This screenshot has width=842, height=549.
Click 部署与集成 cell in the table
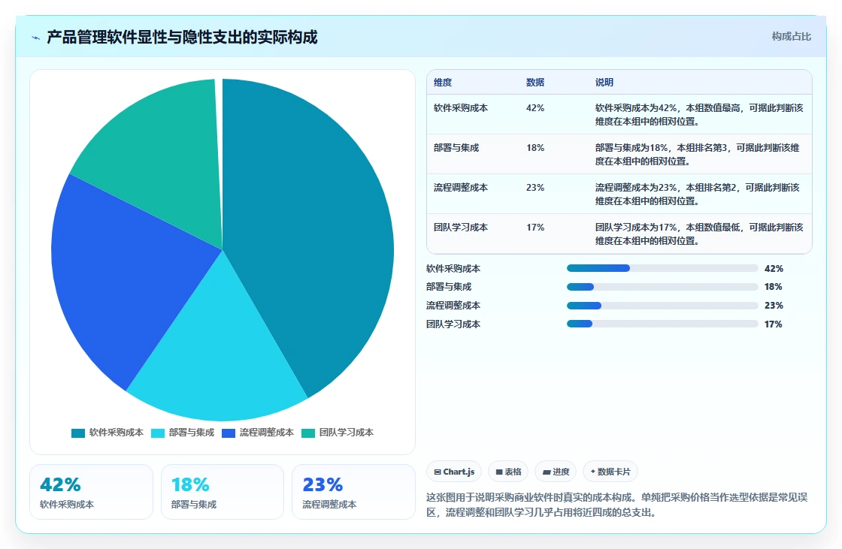coord(456,148)
